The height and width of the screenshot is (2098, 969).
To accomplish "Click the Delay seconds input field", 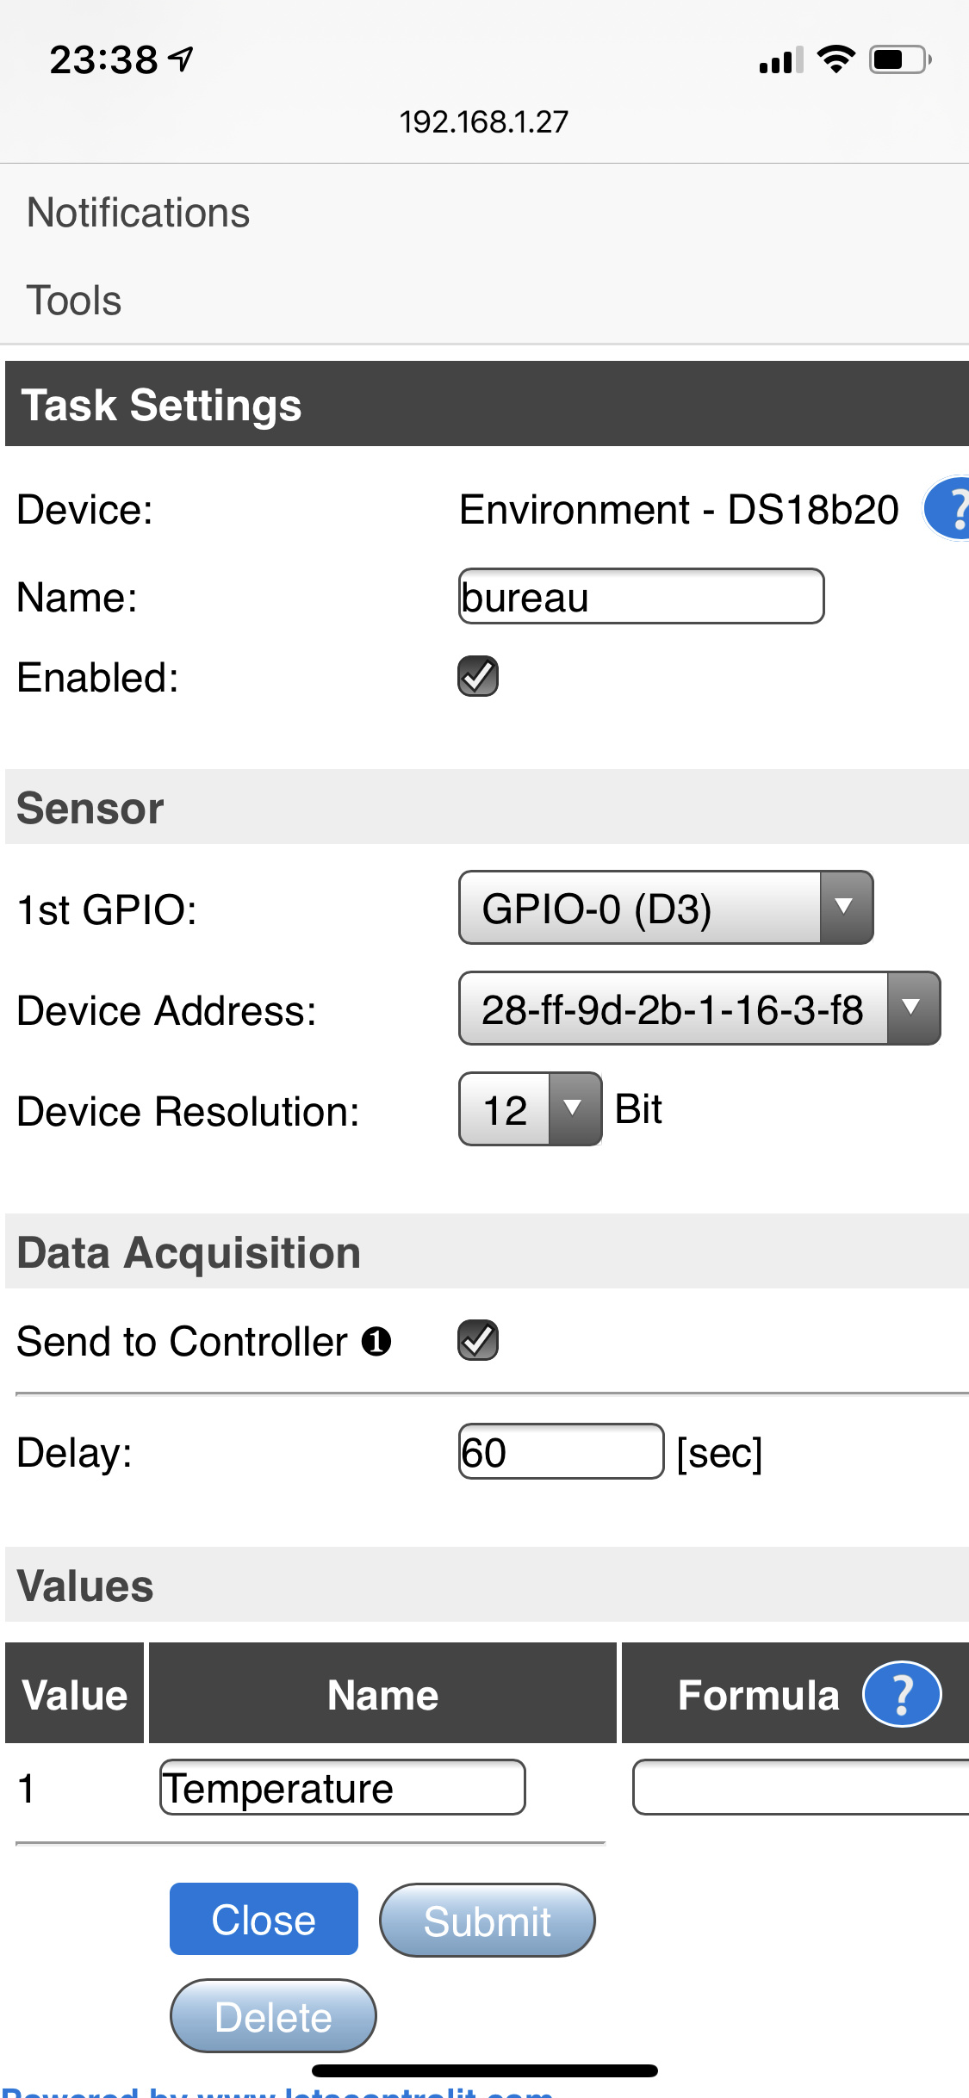I will coord(561,1452).
